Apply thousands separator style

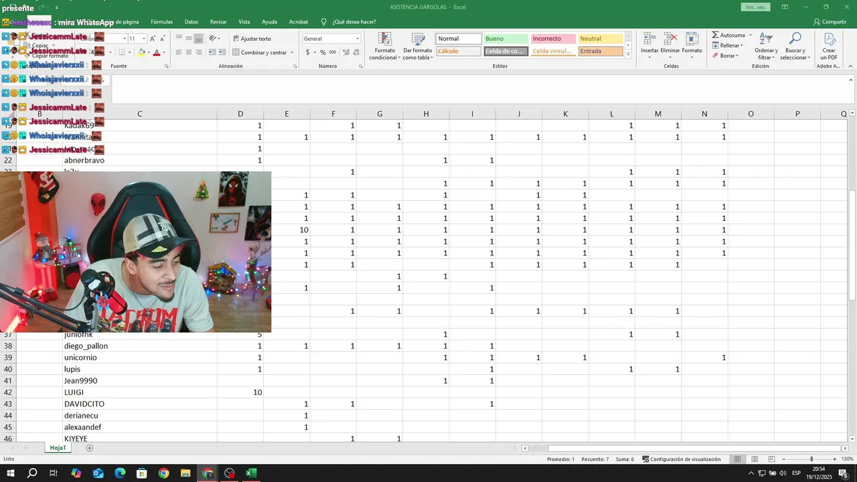tap(332, 52)
